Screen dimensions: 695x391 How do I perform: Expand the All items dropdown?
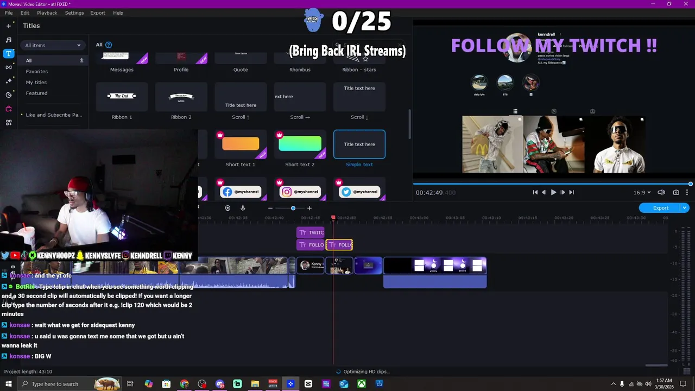tap(53, 45)
